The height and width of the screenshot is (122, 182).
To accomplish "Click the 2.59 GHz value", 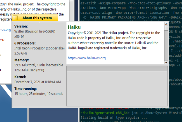I will [x=21, y=53].
